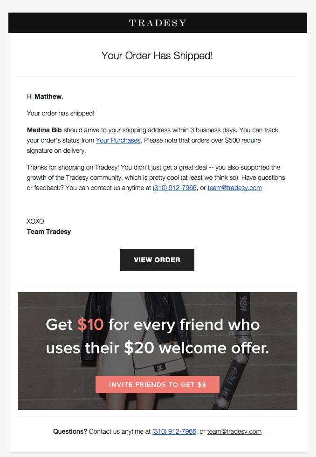
Task: Select the bold Medina Bib item name
Action: 44,130
